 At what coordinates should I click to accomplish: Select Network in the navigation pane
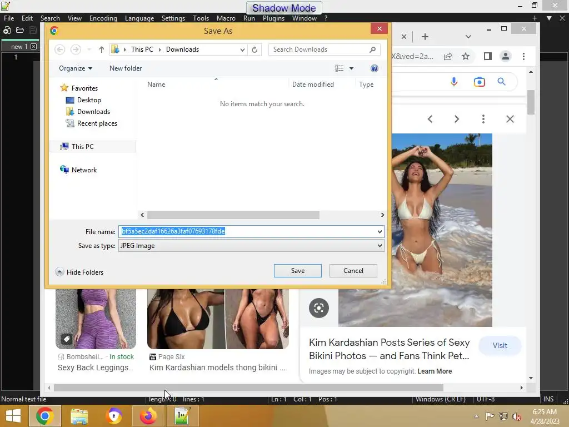(84, 170)
